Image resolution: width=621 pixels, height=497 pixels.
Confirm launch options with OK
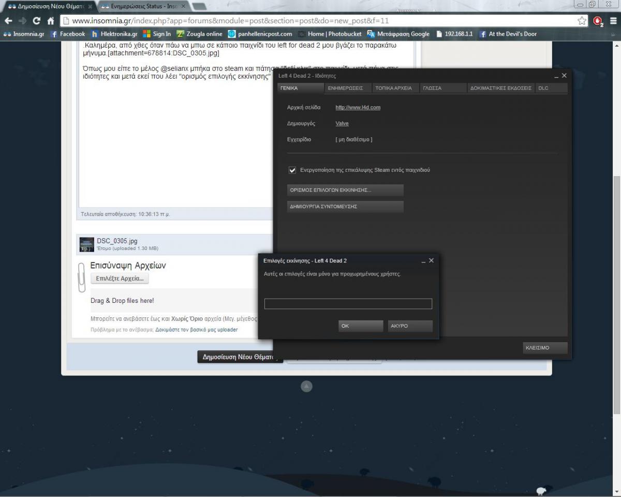pyautogui.click(x=361, y=326)
